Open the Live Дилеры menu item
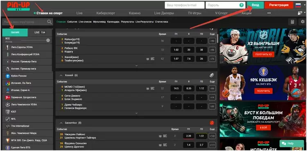The height and width of the screenshot is (151, 307). (x=164, y=13)
